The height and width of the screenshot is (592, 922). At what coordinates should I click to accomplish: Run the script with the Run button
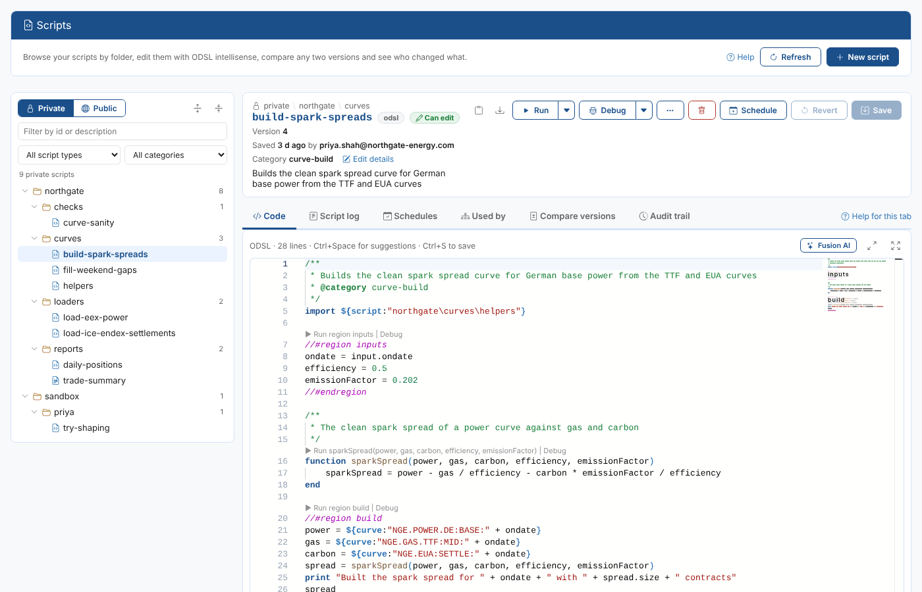pyautogui.click(x=535, y=111)
